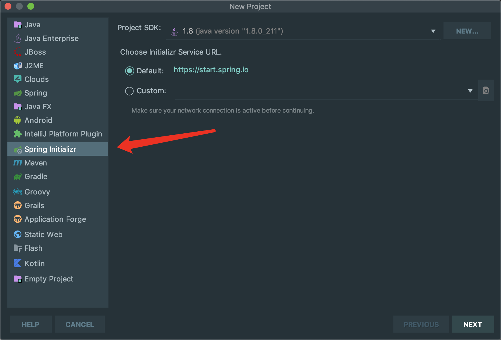This screenshot has width=501, height=340.
Task: Click the NEXT button
Action: [x=473, y=324]
